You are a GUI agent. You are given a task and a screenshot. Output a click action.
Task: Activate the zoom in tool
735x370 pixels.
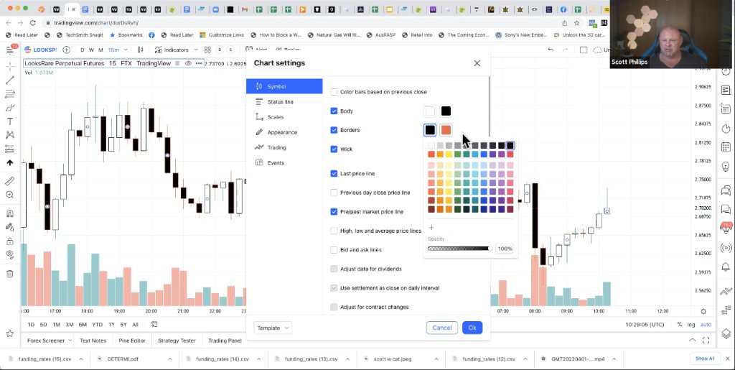[x=10, y=195]
